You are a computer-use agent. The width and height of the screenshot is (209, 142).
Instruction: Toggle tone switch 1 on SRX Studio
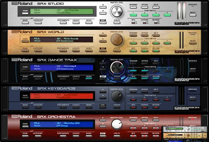click(x=133, y=15)
